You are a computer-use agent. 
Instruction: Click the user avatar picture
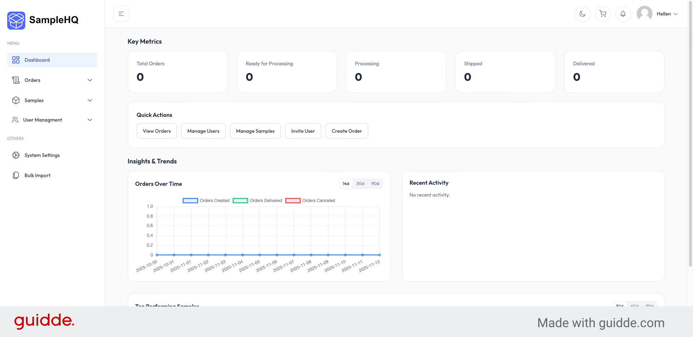(x=644, y=14)
